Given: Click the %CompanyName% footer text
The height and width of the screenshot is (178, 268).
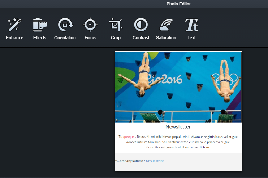Looking at the screenshot, I should pyautogui.click(x=129, y=161).
